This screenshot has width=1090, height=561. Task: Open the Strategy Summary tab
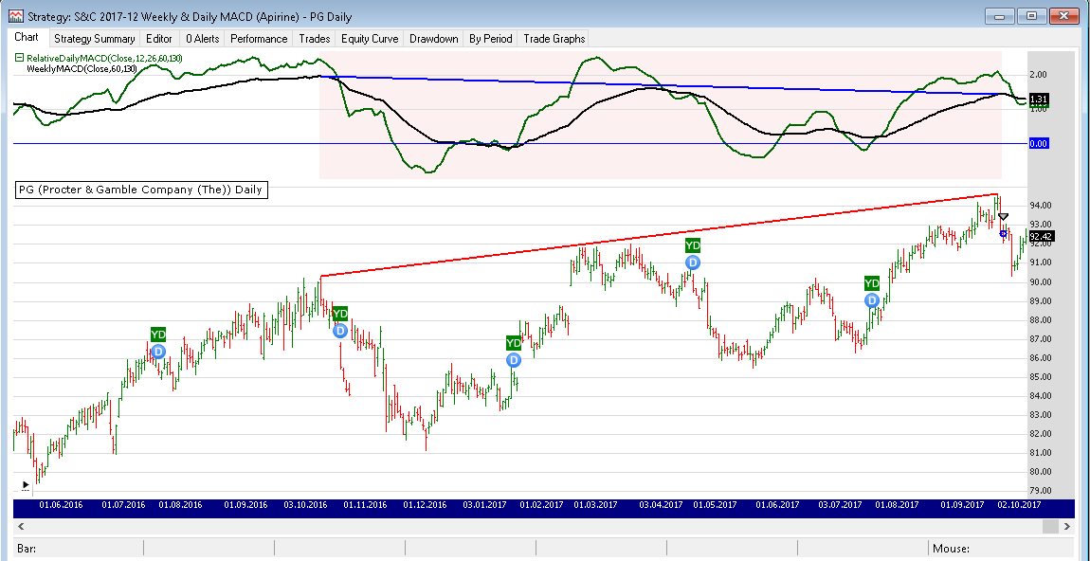click(x=94, y=39)
